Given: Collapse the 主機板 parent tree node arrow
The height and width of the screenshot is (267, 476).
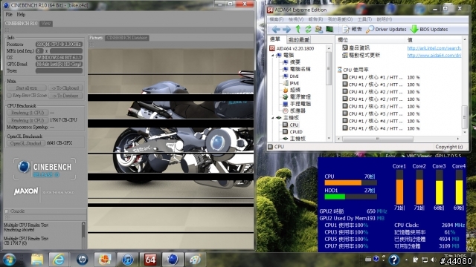Looking at the screenshot, I should click(x=273, y=118).
